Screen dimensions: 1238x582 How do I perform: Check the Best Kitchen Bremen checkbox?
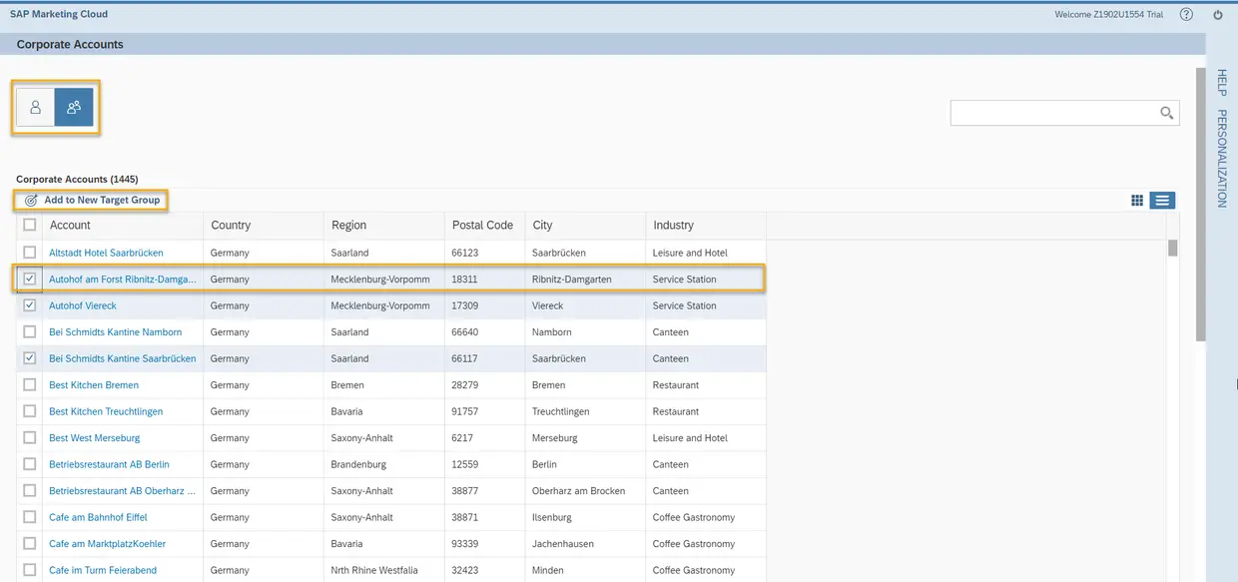tap(30, 384)
